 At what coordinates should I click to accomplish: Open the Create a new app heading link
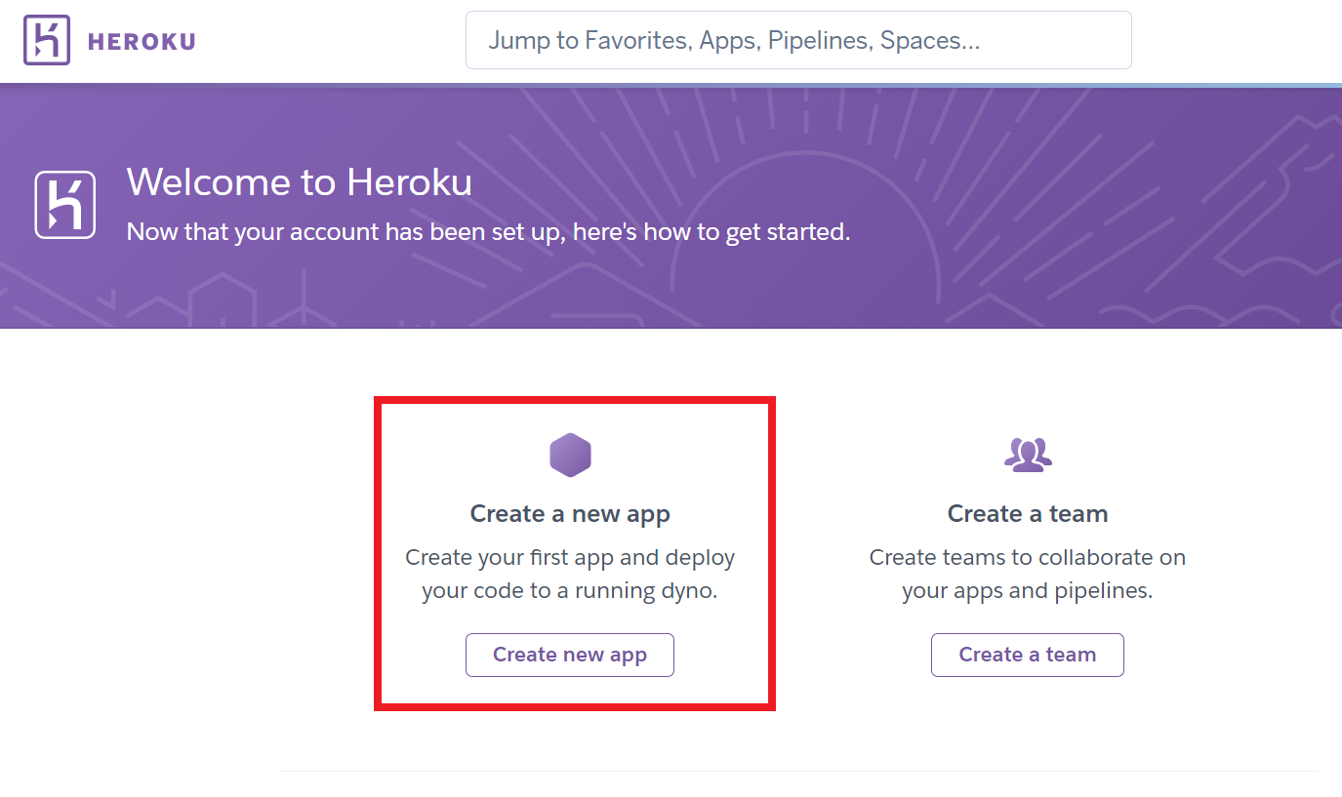tap(570, 513)
